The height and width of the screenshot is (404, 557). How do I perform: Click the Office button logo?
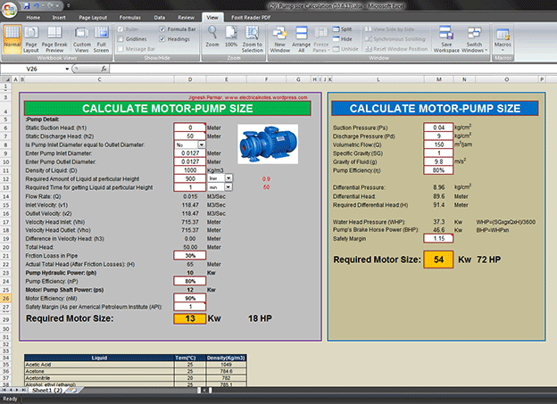(x=10, y=10)
